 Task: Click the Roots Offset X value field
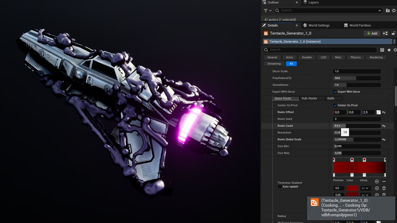pos(340,112)
